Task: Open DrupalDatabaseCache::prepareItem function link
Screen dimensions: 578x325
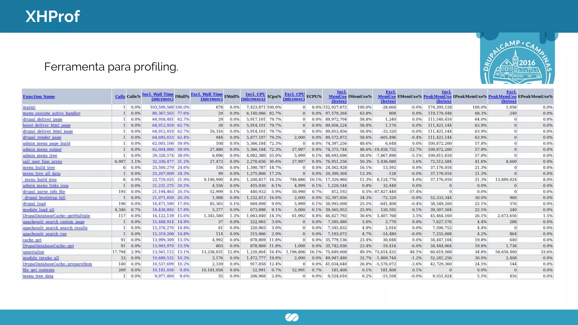Action: pos(57,264)
